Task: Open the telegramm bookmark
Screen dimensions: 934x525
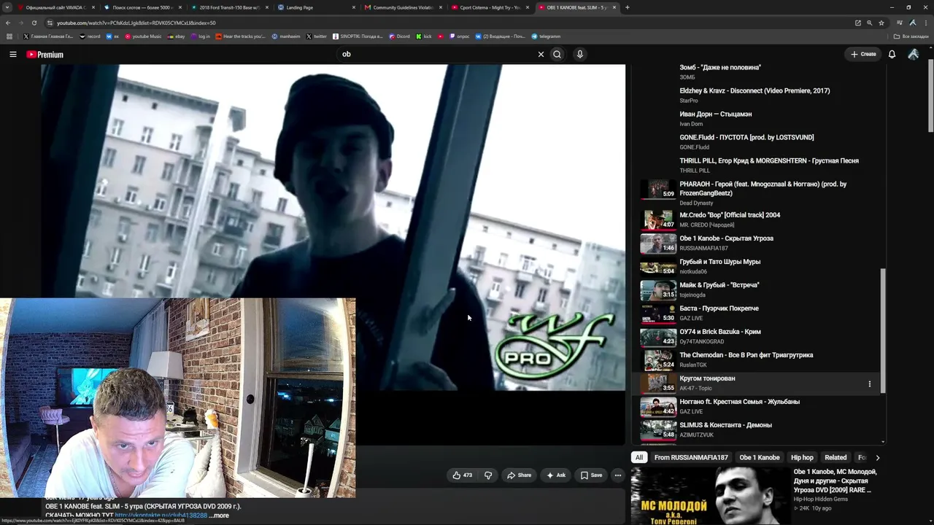Action: pos(546,36)
